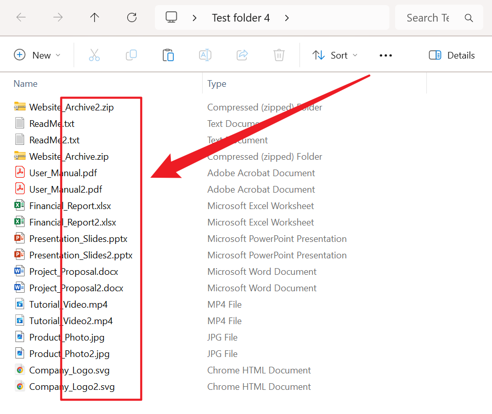Click the Paste clipboard icon

click(168, 55)
